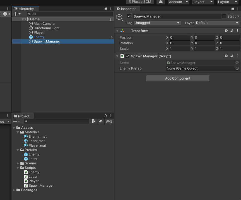Click the Plastic SCM button
The image size is (241, 200).
pyautogui.click(x=139, y=2)
